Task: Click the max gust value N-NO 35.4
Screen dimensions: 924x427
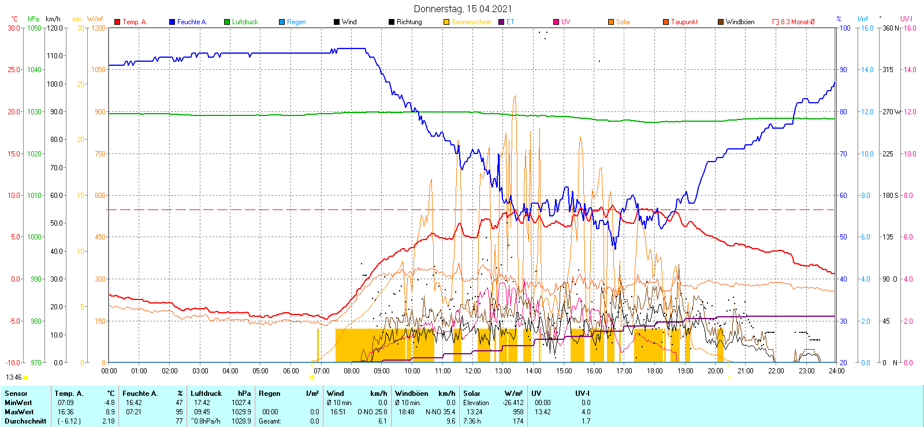Action: (x=441, y=412)
